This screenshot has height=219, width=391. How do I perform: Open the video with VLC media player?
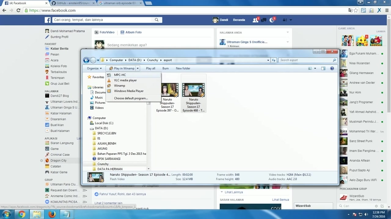point(125,80)
